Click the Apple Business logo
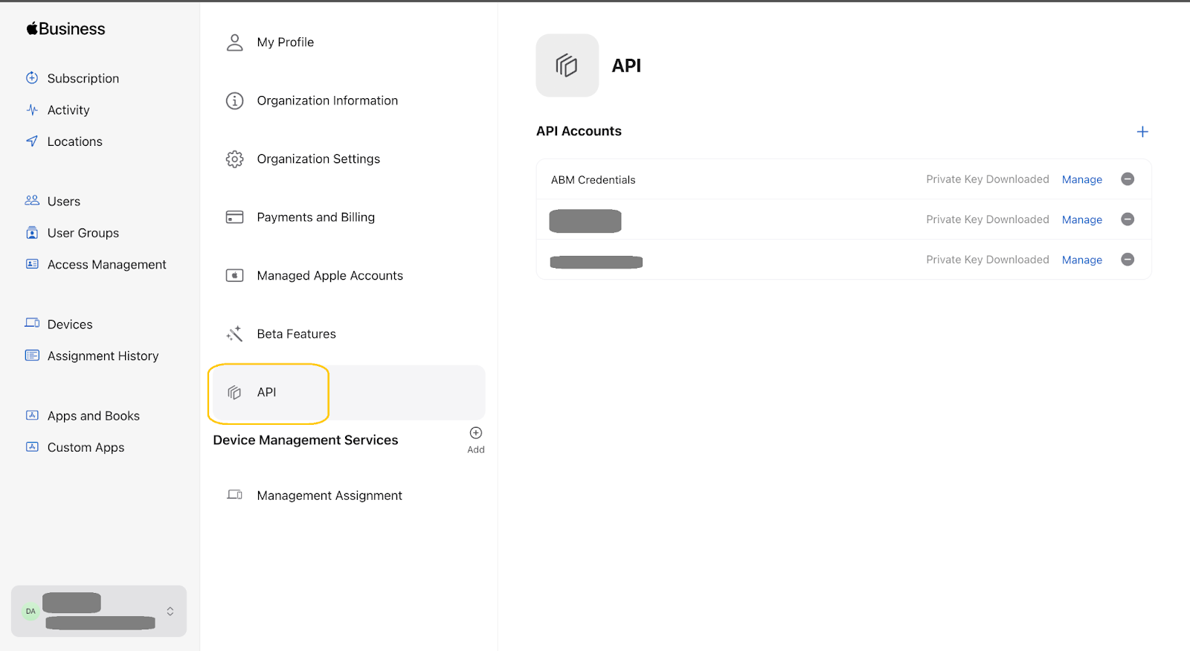This screenshot has width=1190, height=651. pyautogui.click(x=65, y=29)
